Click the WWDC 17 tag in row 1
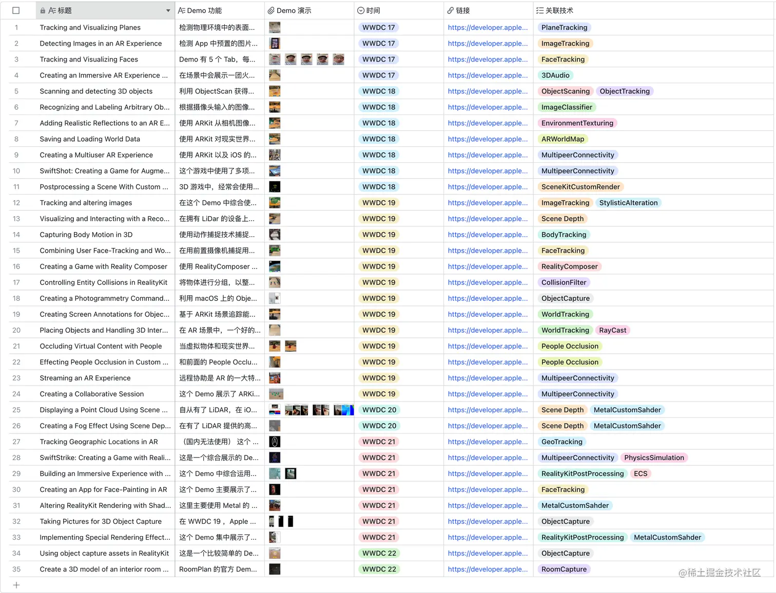Viewport: 776px width, 593px height. pyautogui.click(x=379, y=28)
